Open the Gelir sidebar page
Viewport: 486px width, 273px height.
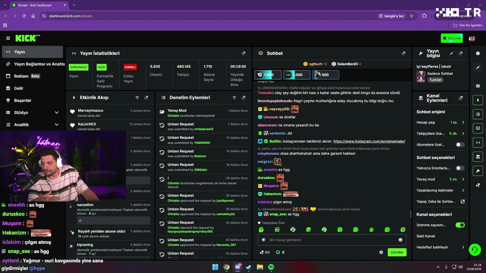tap(32, 88)
